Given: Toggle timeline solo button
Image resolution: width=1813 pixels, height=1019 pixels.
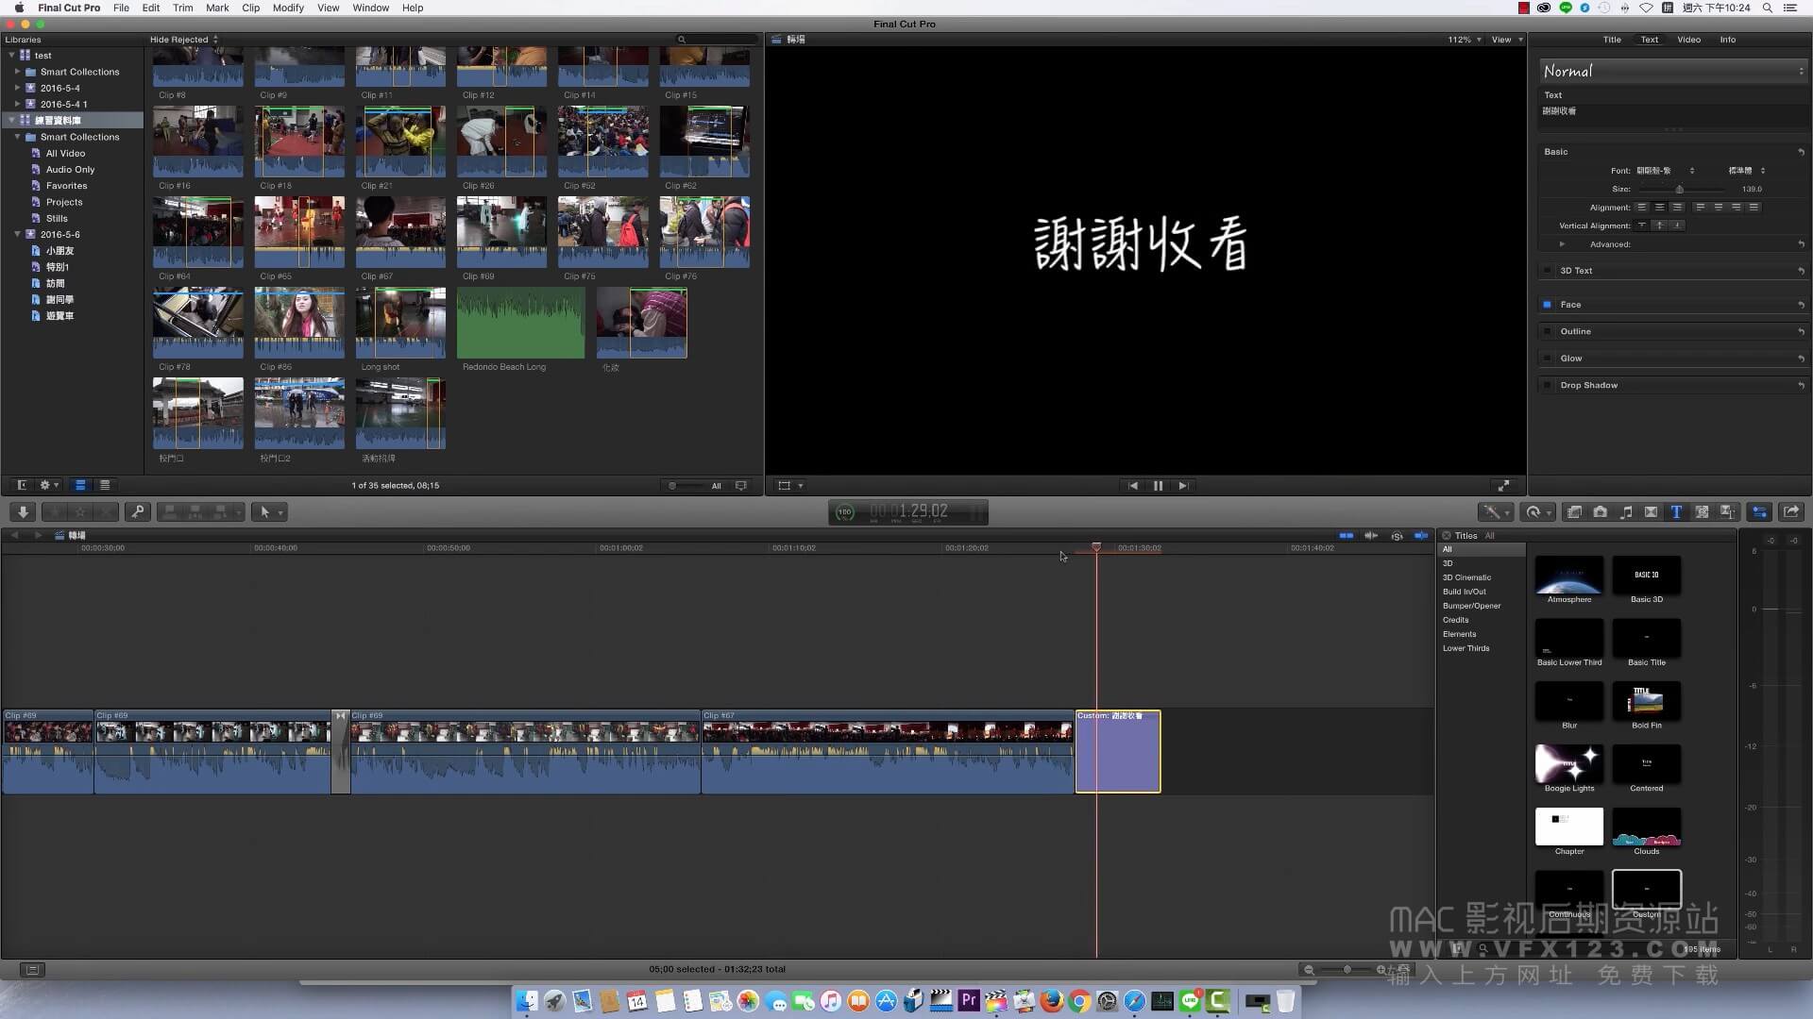Looking at the screenshot, I should (1397, 535).
